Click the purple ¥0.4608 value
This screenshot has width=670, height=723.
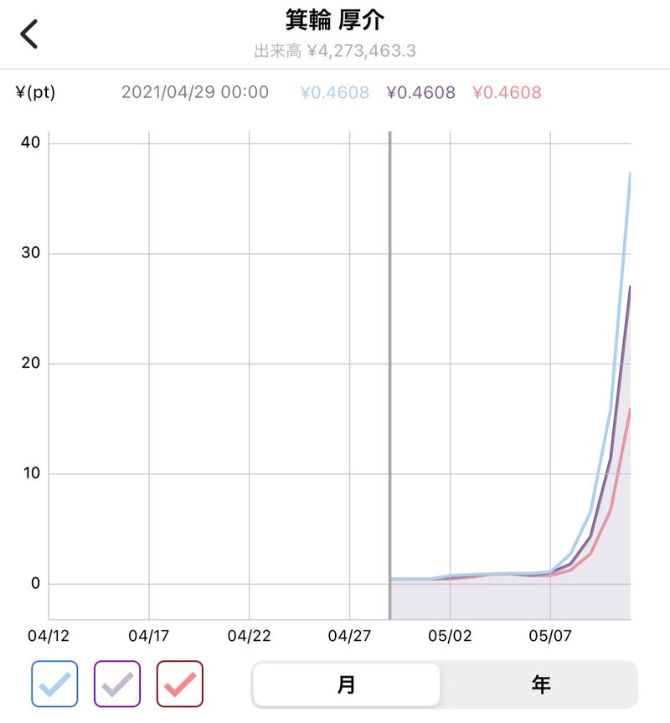421,92
